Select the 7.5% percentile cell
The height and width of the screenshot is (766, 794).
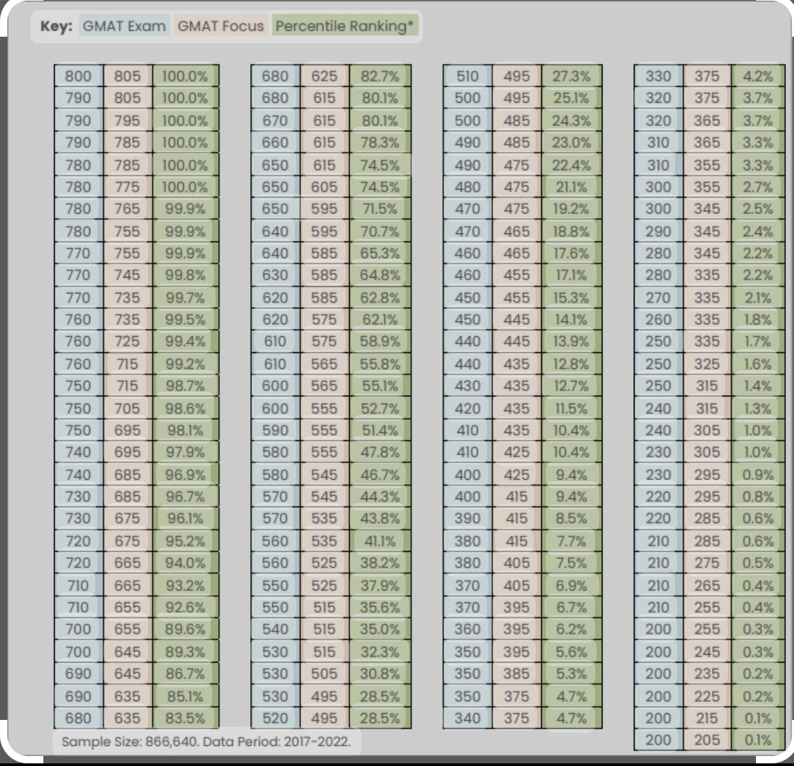click(x=572, y=563)
